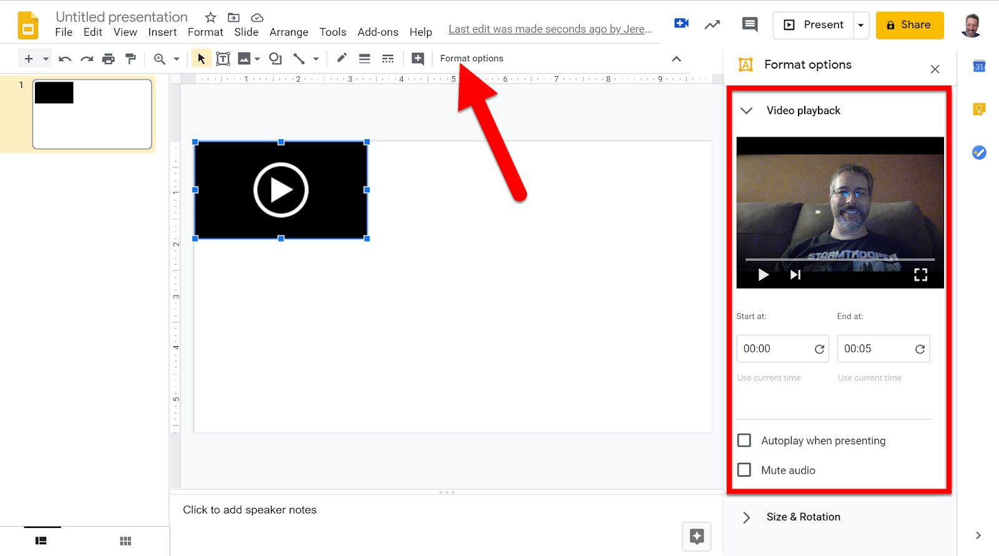Open the View menu
This screenshot has height=556, width=999.
pyautogui.click(x=125, y=32)
